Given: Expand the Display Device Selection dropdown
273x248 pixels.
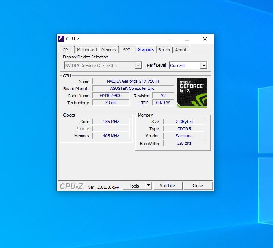Looking at the screenshot, I should click(x=138, y=66).
